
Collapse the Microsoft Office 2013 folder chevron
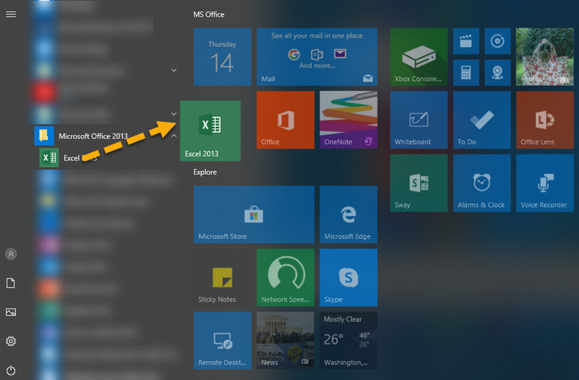click(174, 136)
